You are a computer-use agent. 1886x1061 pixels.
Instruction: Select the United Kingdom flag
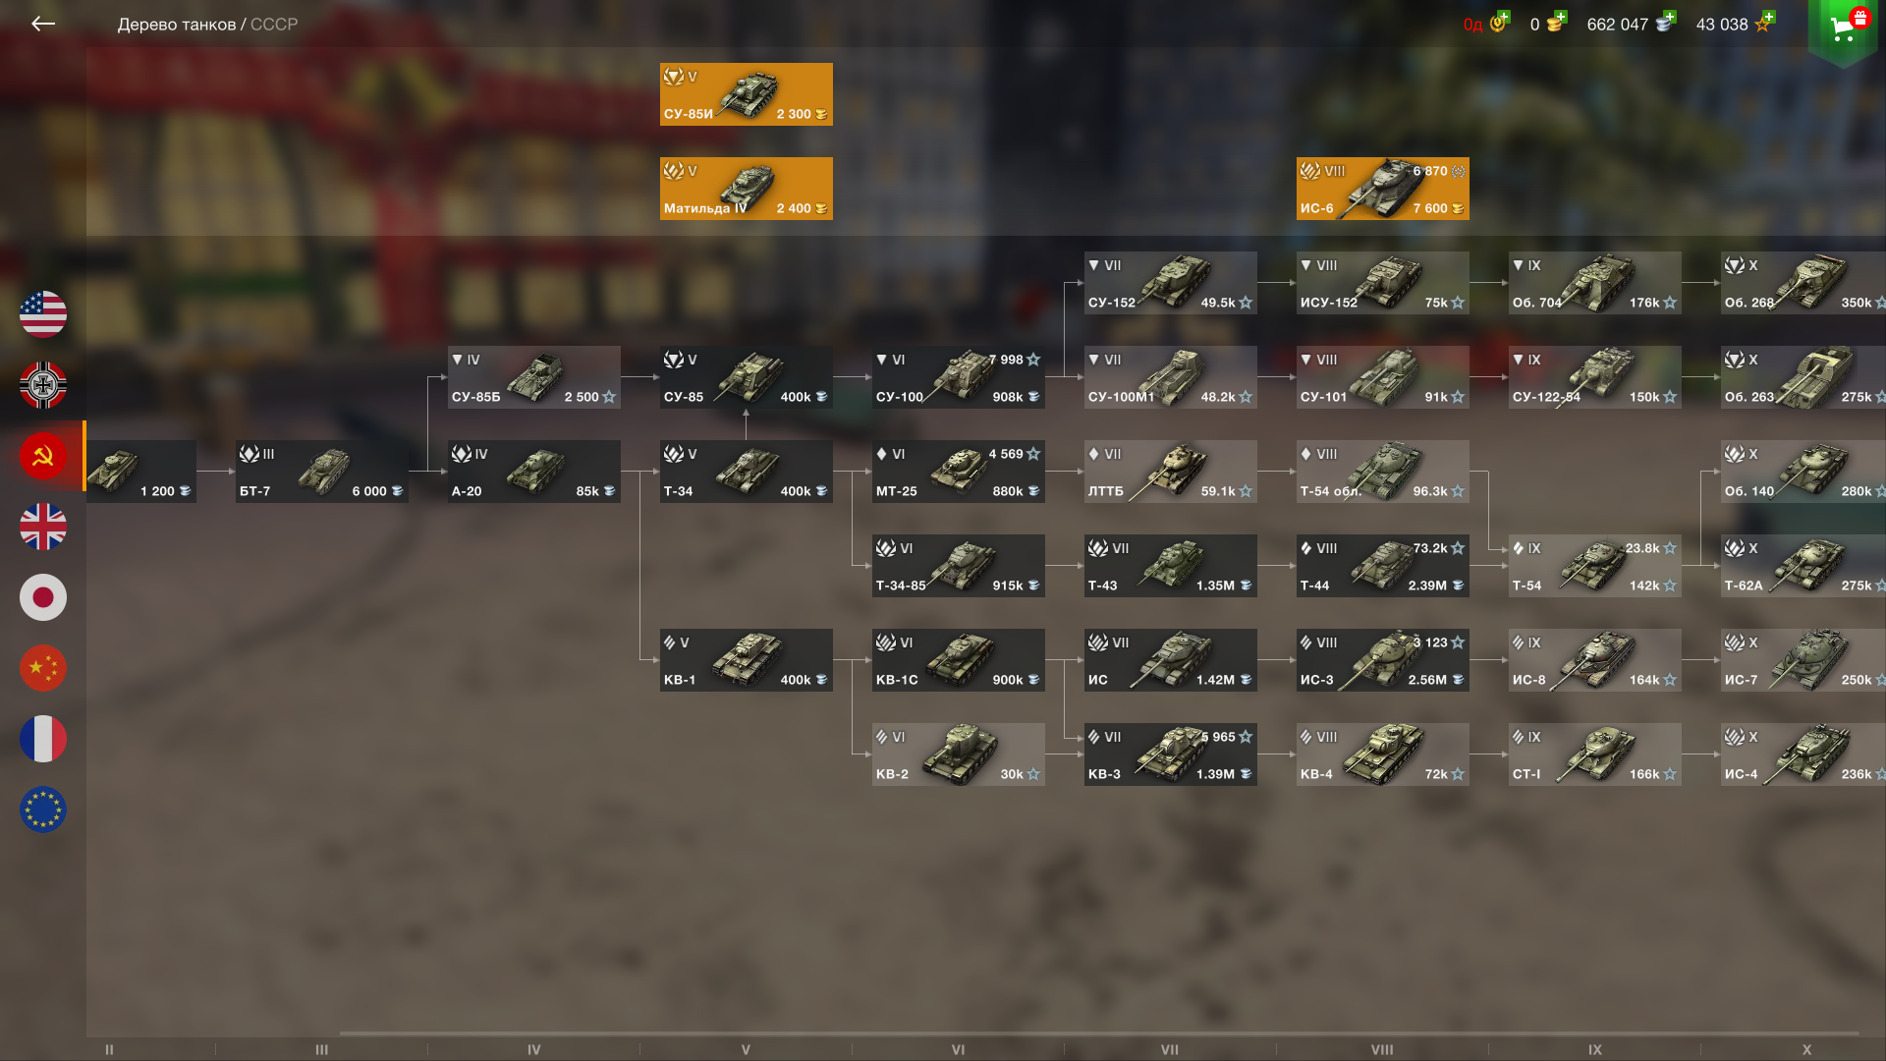point(43,527)
